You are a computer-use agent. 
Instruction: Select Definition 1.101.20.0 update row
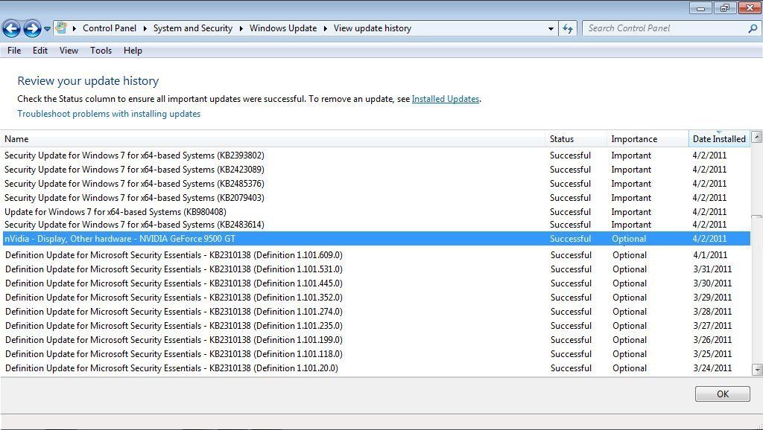point(375,368)
